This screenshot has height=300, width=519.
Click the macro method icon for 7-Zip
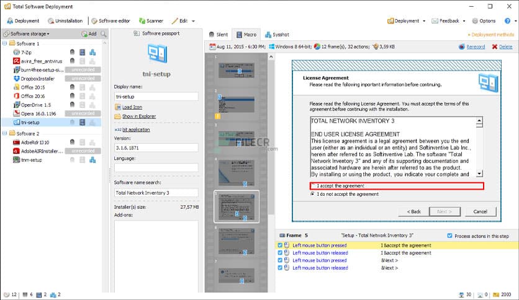coord(82,52)
